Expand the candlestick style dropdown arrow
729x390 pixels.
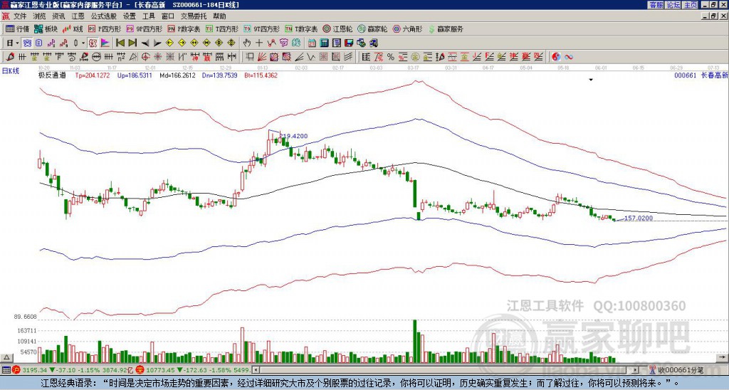coord(83,43)
